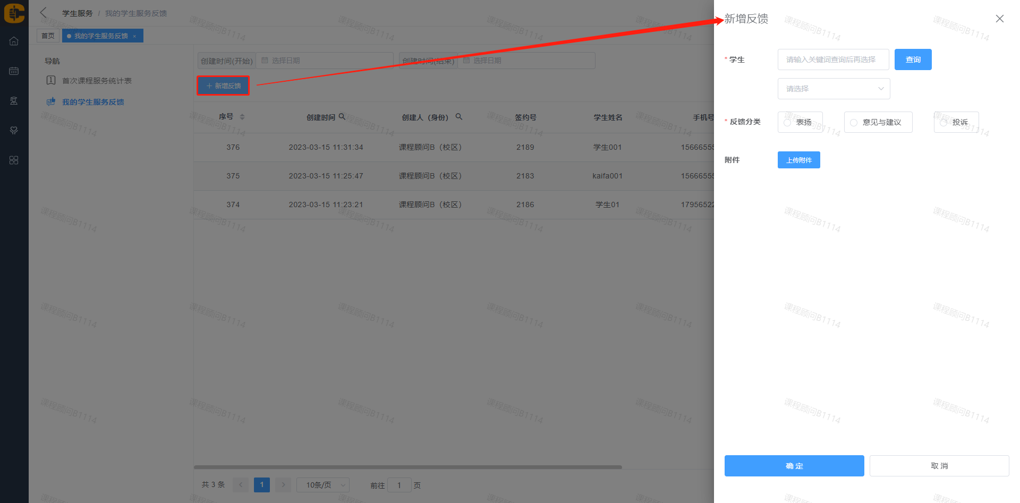Image resolution: width=1020 pixels, height=503 pixels.
Task: Open the 10条/页 page size dropdown
Action: 322,485
